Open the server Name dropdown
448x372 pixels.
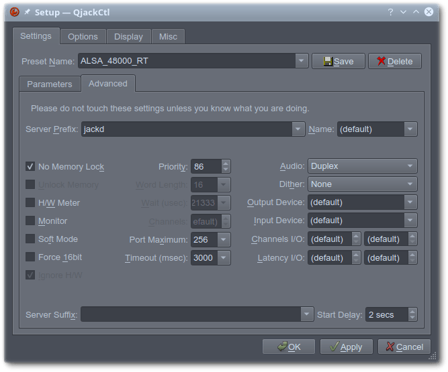(410, 129)
